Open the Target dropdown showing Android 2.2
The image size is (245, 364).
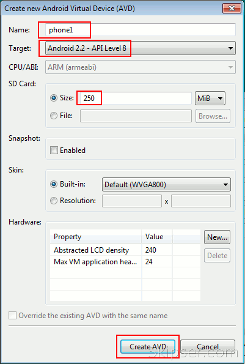[x=141, y=48]
